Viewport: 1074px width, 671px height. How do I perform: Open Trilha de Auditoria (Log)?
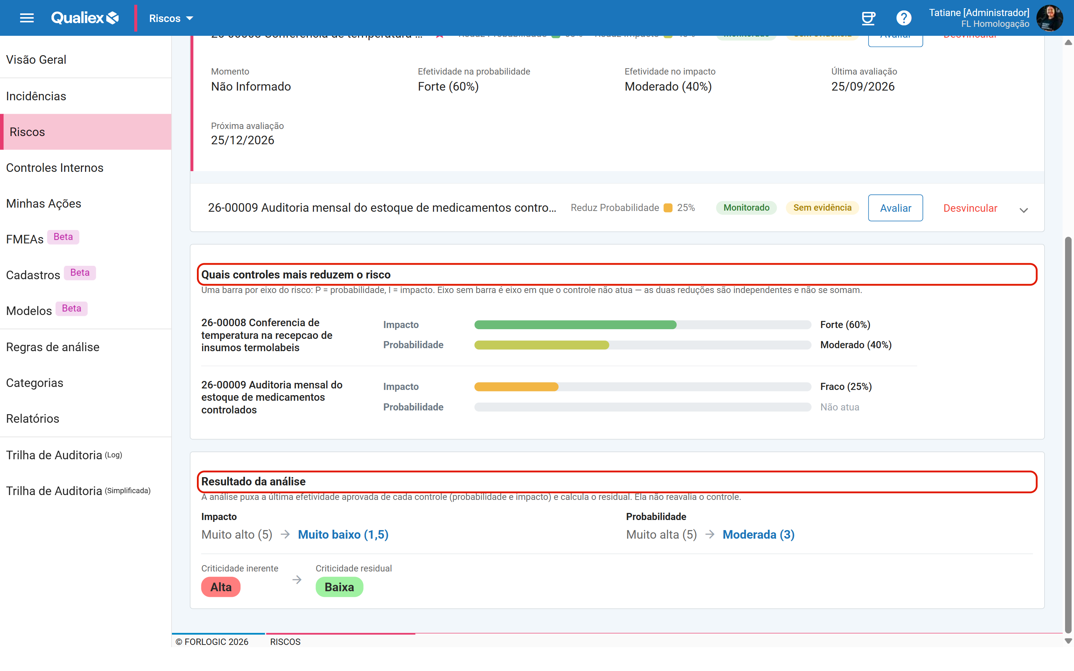(x=86, y=455)
